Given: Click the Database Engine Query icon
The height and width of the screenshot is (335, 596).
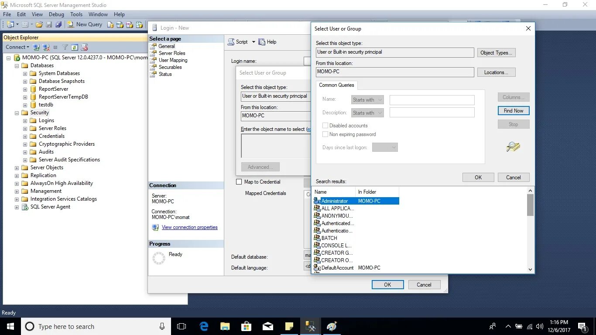Looking at the screenshot, I should coord(110,24).
